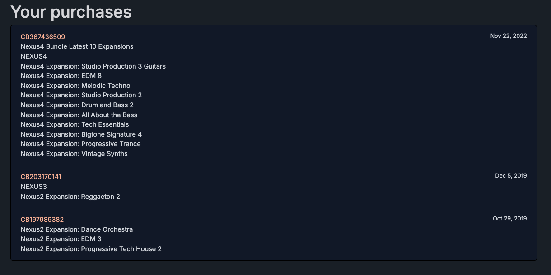
Task: Click the Tech Essentials expansion
Action: (75, 124)
